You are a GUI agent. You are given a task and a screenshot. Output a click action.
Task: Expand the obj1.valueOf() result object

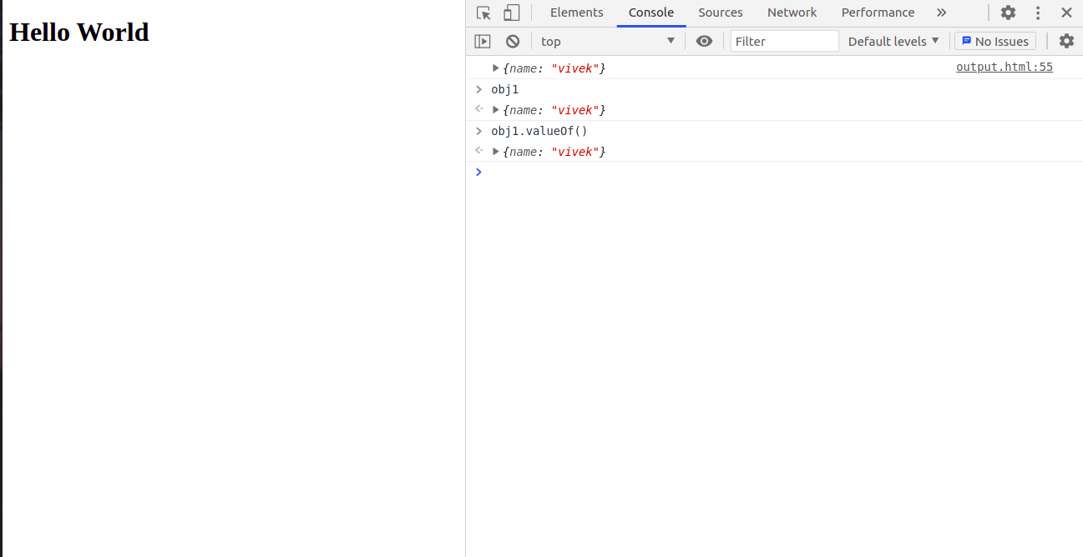click(x=495, y=151)
